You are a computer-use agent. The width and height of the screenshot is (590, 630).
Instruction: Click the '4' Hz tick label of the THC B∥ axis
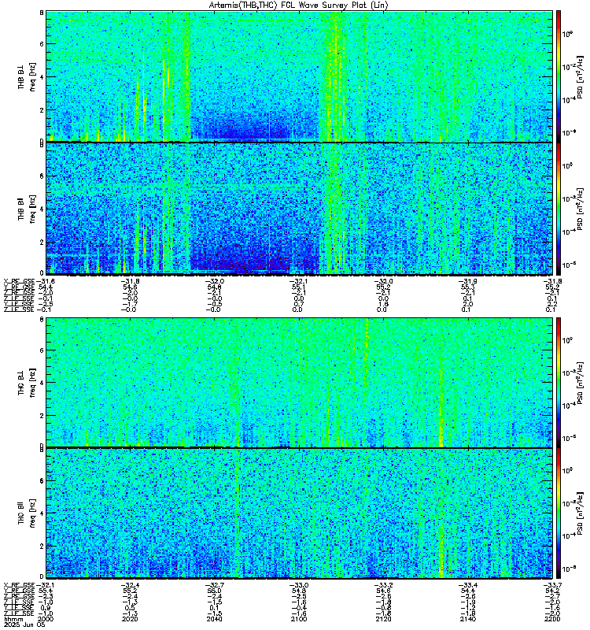42,513
